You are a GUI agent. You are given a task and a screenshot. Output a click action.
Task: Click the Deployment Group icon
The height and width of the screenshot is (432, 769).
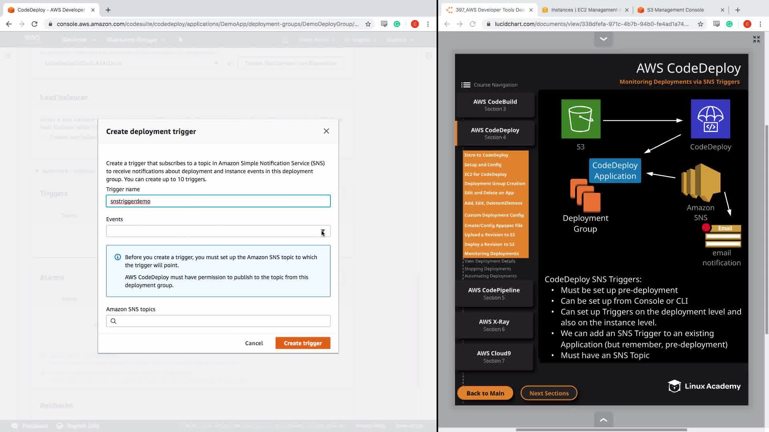click(585, 195)
